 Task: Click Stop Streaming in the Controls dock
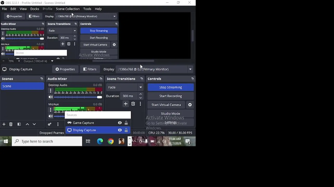[171, 87]
